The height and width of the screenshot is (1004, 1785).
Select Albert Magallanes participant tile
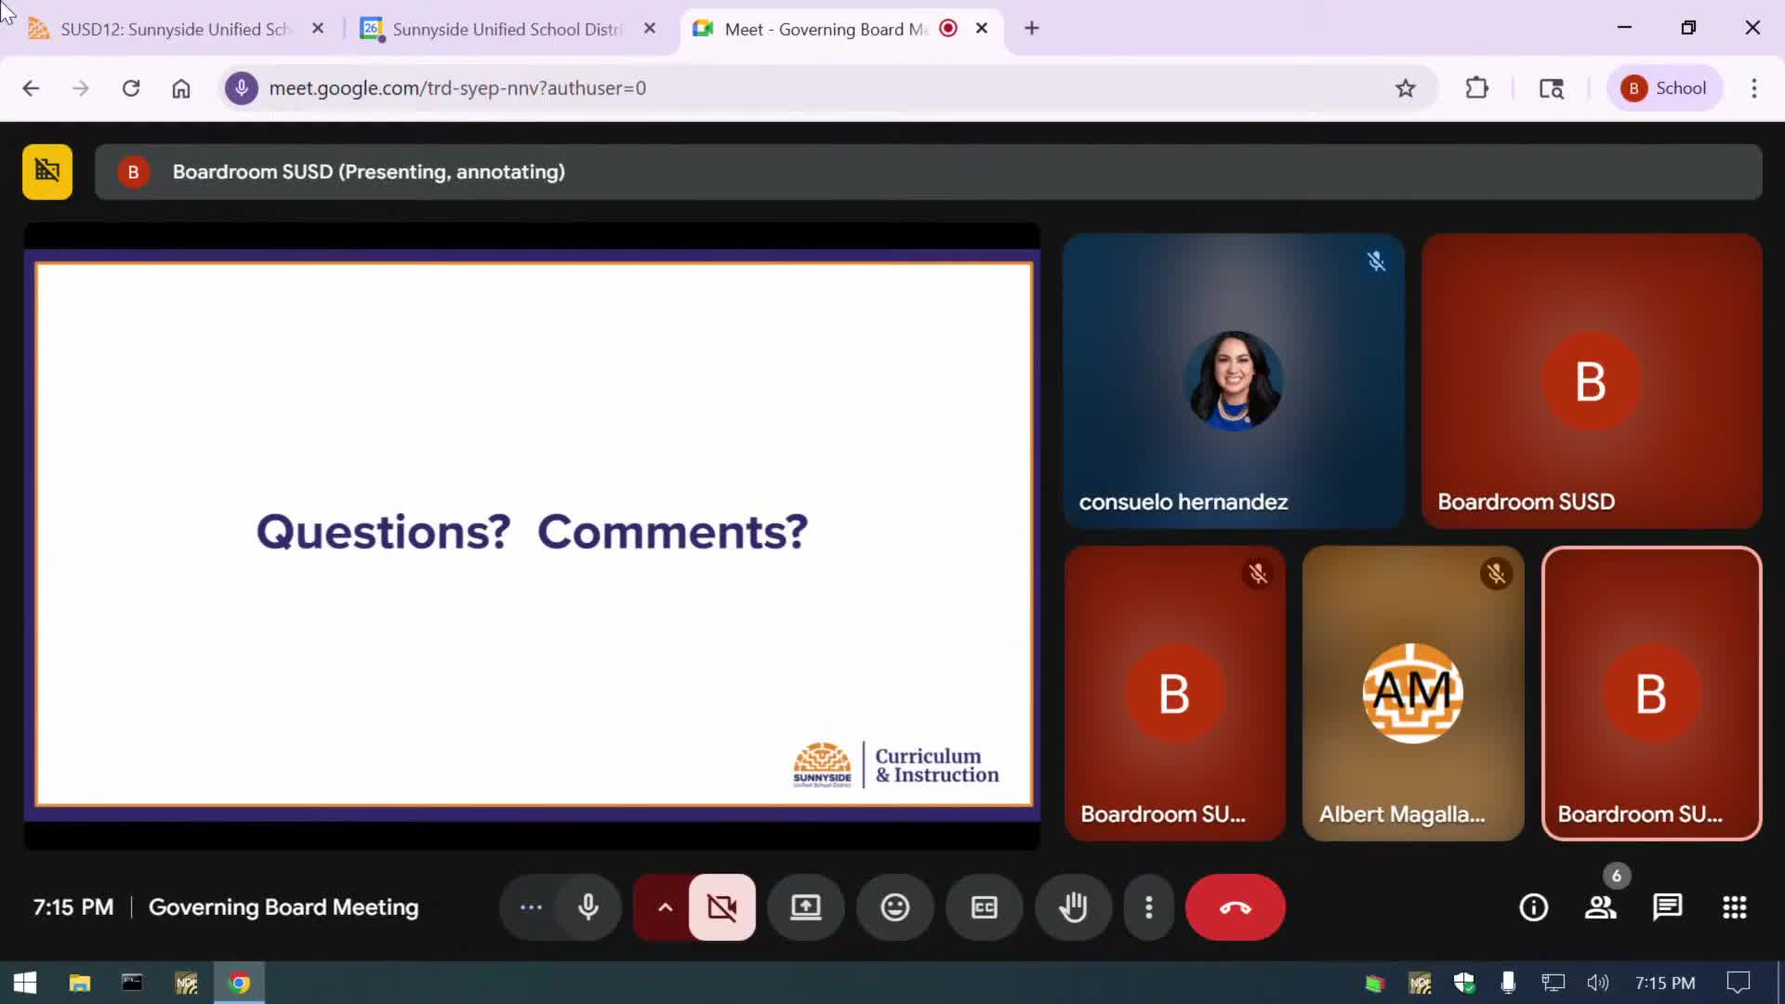pyautogui.click(x=1412, y=694)
